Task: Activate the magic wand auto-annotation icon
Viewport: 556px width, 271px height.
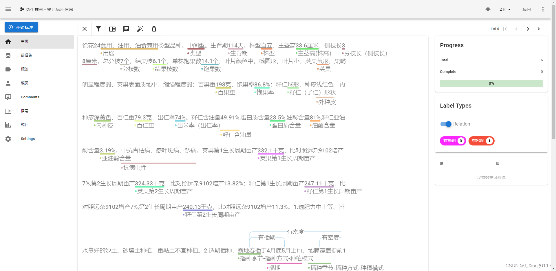Action: tap(140, 29)
